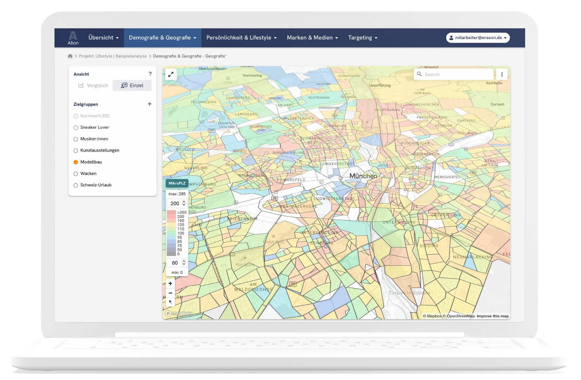
Task: Select the Wacken target group
Action: coord(76,174)
